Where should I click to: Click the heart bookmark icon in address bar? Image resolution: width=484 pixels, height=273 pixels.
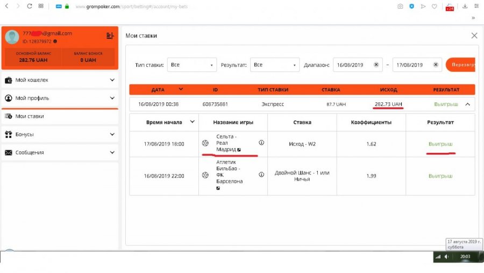coord(434,6)
